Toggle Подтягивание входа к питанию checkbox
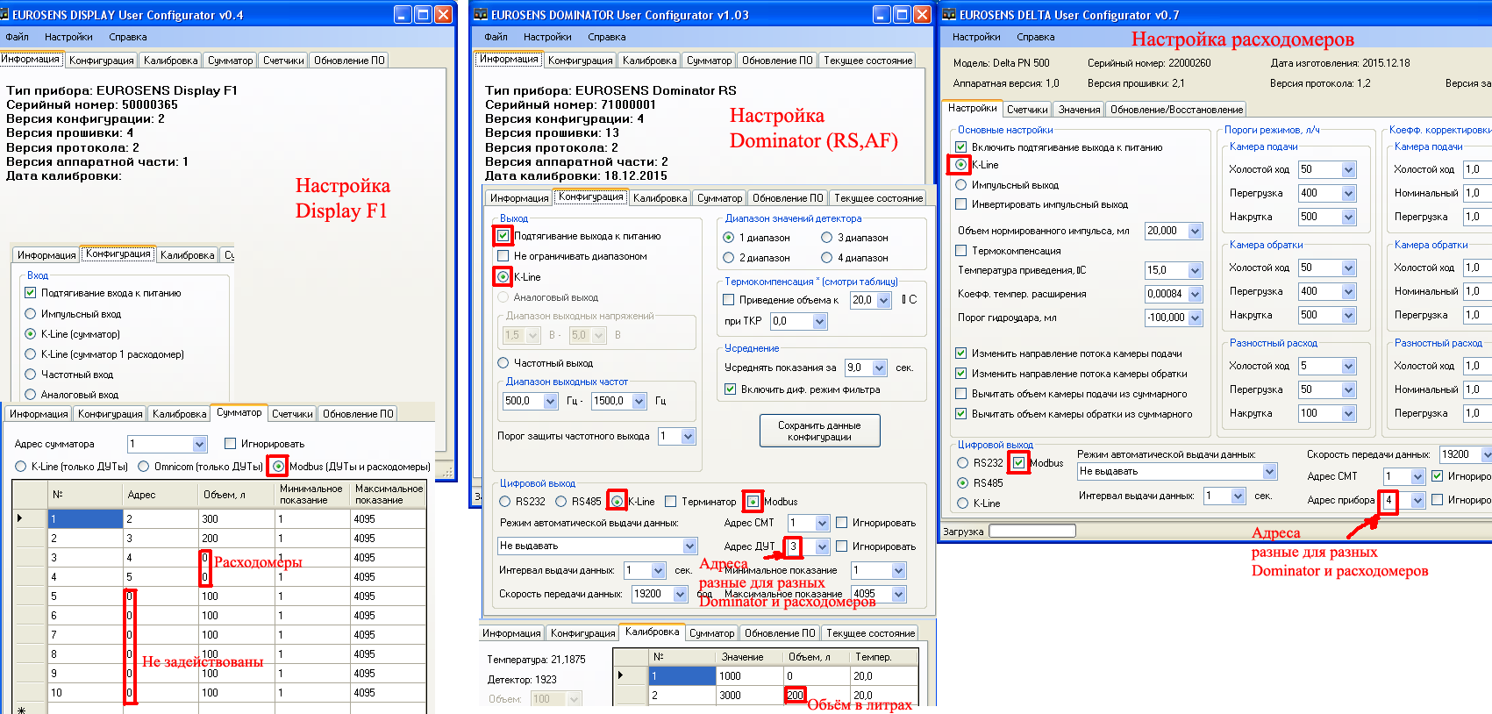This screenshot has width=1492, height=714. click(x=30, y=293)
